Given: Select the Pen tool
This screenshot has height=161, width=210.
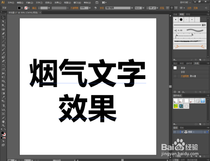Looking at the screenshot, I should [3, 34].
